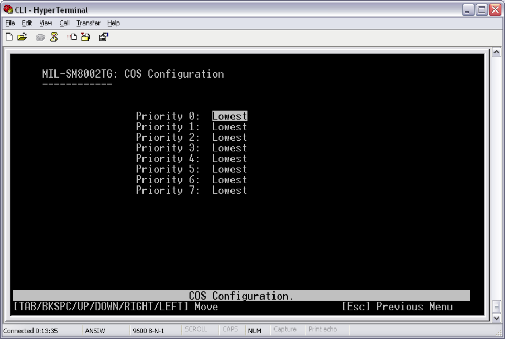Click the ANSIW emulation status entry
Image resolution: width=505 pixels, height=339 pixels.
click(x=95, y=331)
